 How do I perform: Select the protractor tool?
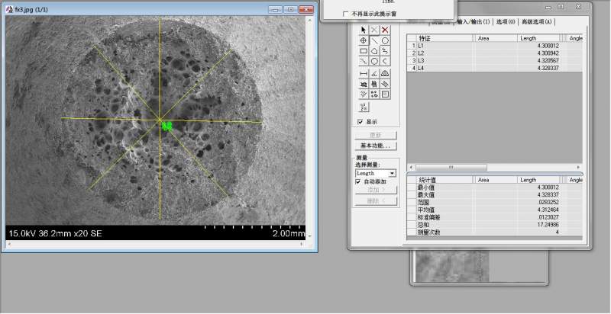tap(385, 73)
